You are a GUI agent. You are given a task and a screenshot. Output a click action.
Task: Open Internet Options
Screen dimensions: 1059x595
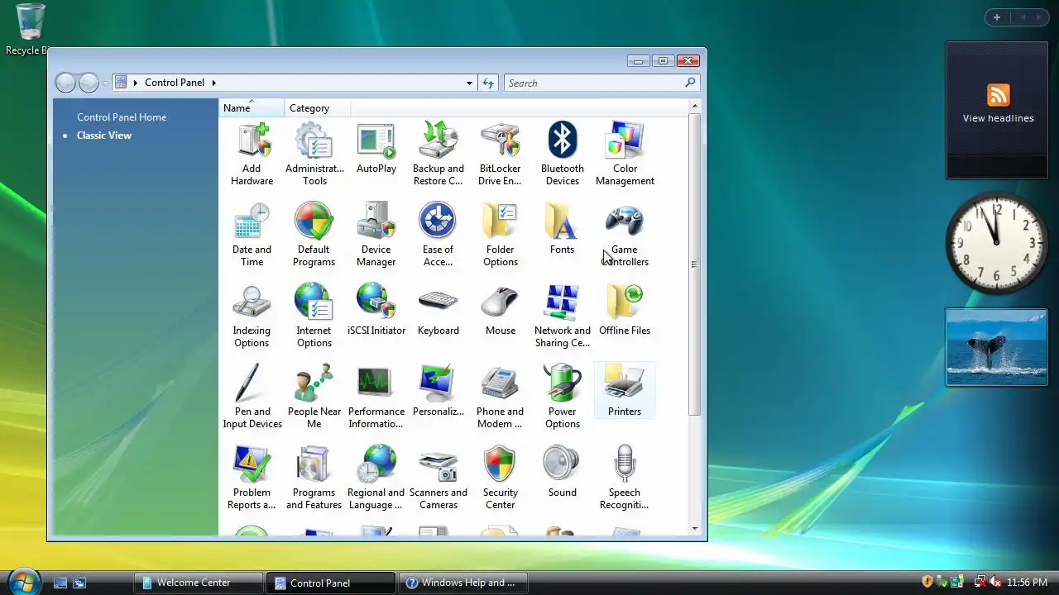[x=314, y=316]
